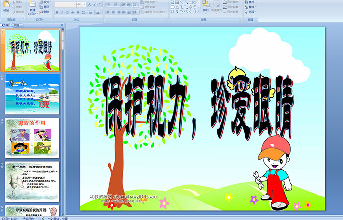The width and height of the screenshot is (343, 220).
Task: Select slide 1 thumbnail with tree title
Action: [32, 50]
